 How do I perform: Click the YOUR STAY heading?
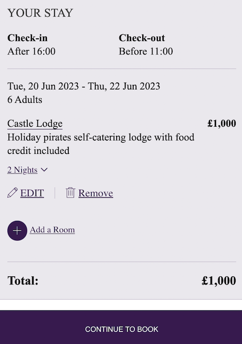tap(40, 13)
